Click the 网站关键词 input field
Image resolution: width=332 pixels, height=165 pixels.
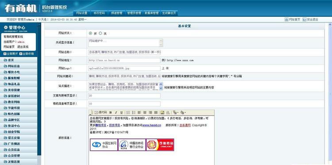tap(124, 76)
